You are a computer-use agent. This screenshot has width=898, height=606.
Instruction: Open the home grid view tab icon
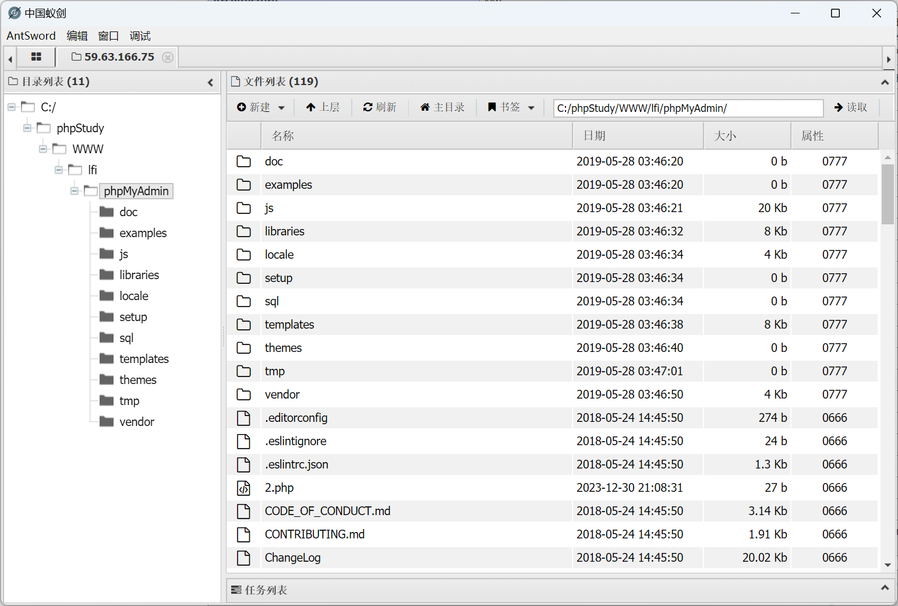pos(36,57)
